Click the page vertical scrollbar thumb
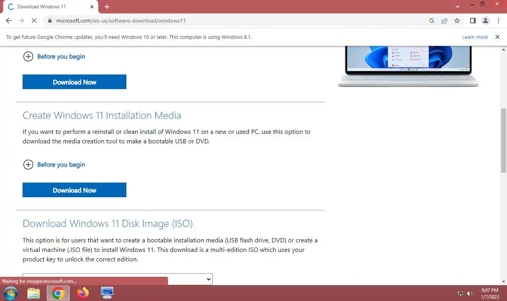The width and height of the screenshot is (507, 301). [x=503, y=141]
